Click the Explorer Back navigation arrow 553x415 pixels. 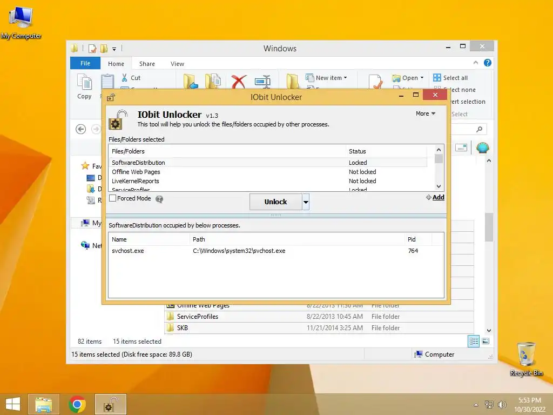pyautogui.click(x=81, y=129)
